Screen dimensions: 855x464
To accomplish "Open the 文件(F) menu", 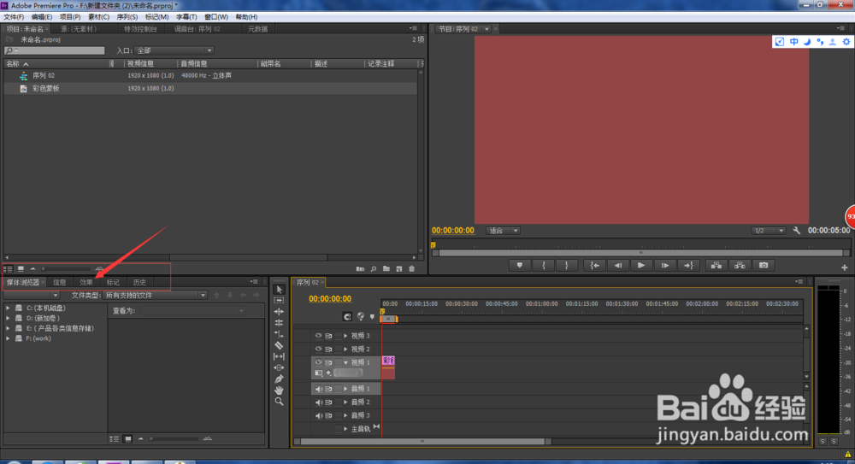I will tap(14, 17).
